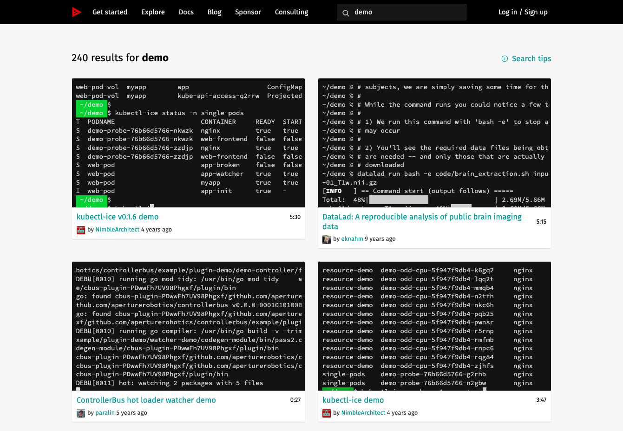Visit the Blog page
This screenshot has height=431, width=623.
(215, 12)
